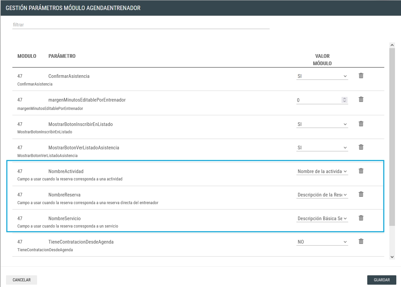Screen dimensions: 401x287
Task: Open NombreServicio field selection dropdown
Action: click(x=322, y=219)
